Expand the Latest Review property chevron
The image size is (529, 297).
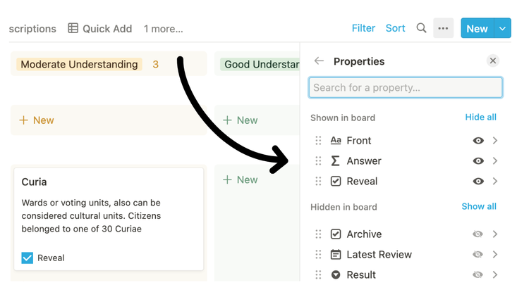pyautogui.click(x=495, y=255)
